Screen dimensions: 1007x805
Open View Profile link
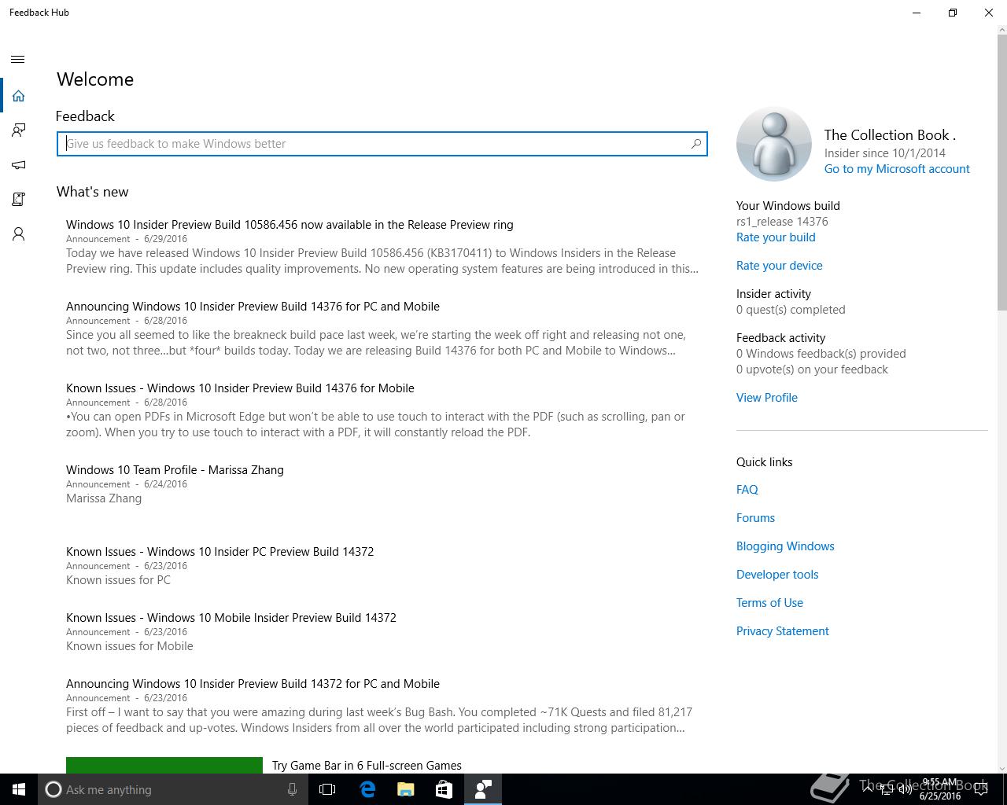pyautogui.click(x=767, y=398)
